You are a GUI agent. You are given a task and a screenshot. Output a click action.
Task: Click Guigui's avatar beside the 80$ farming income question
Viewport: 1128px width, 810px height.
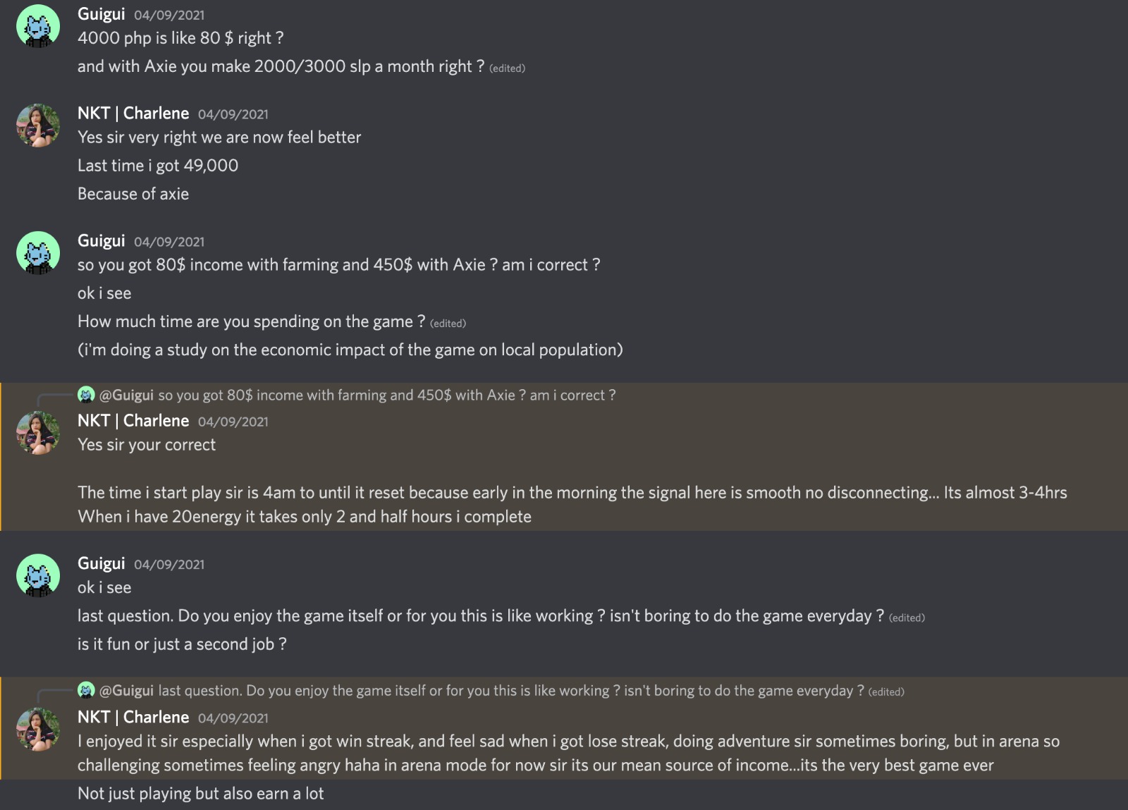(38, 252)
